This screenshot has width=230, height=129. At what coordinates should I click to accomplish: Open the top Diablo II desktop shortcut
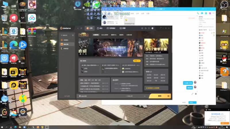point(23,72)
